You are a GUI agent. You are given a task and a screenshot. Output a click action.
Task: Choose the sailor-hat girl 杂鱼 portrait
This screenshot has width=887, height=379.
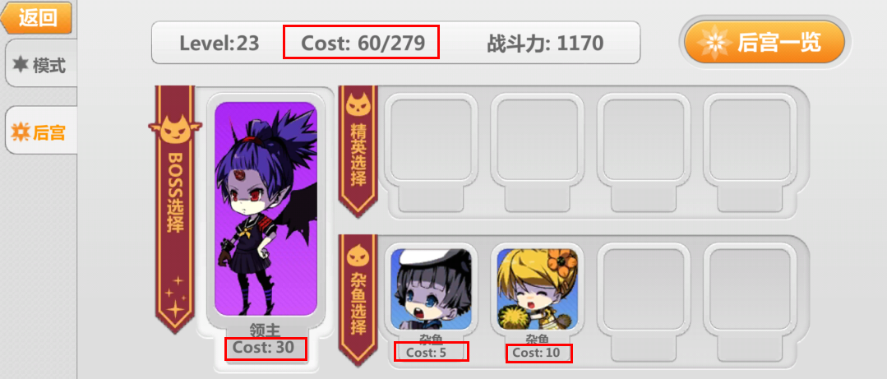click(431, 289)
